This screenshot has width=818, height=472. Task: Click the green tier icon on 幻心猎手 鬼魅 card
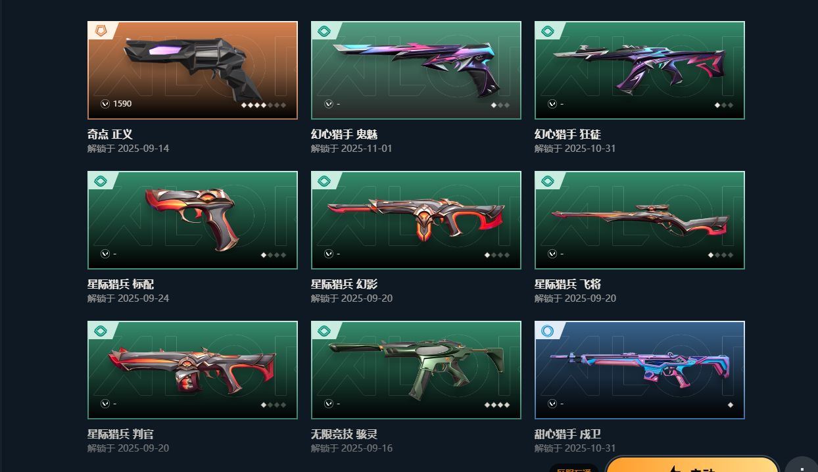click(324, 31)
